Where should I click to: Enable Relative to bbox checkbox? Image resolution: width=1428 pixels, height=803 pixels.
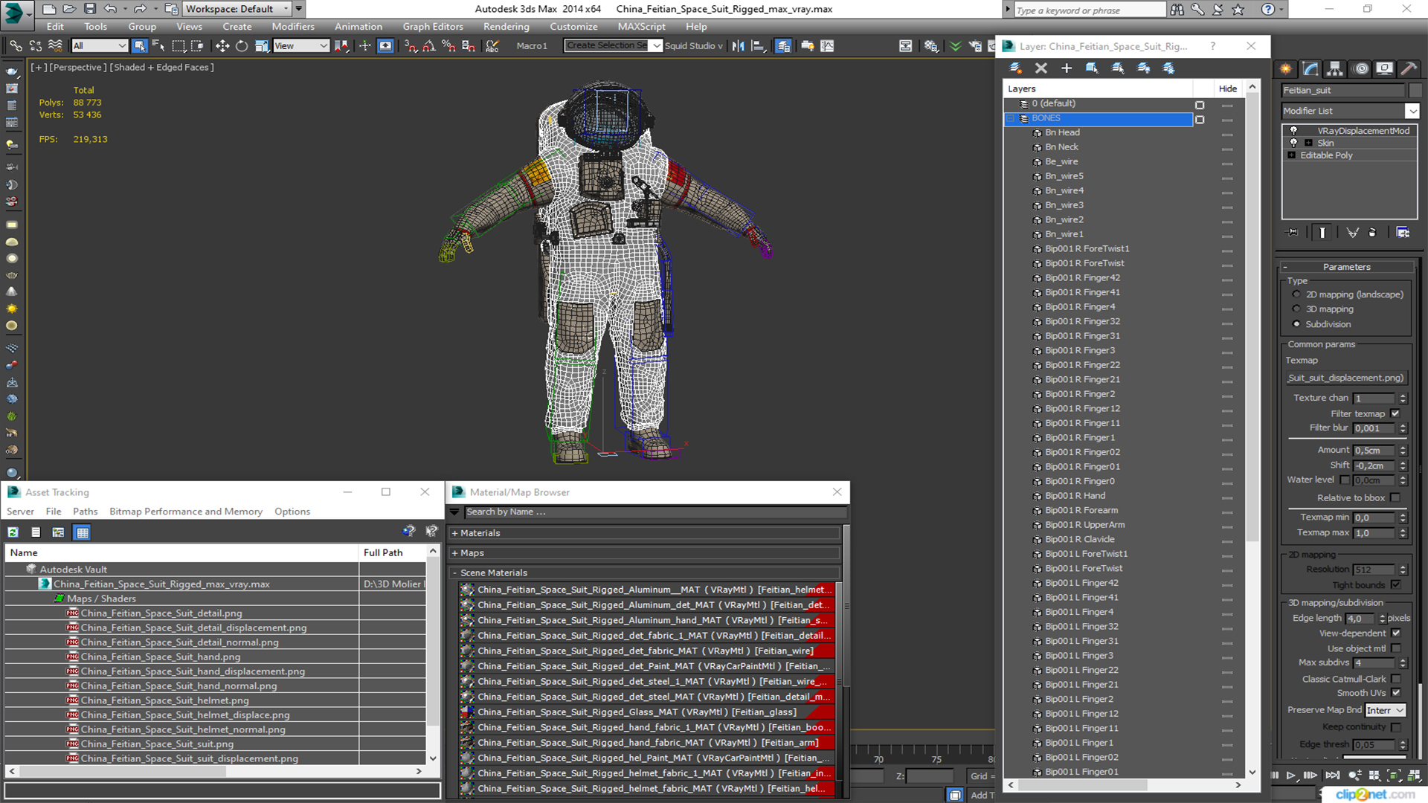click(x=1395, y=498)
